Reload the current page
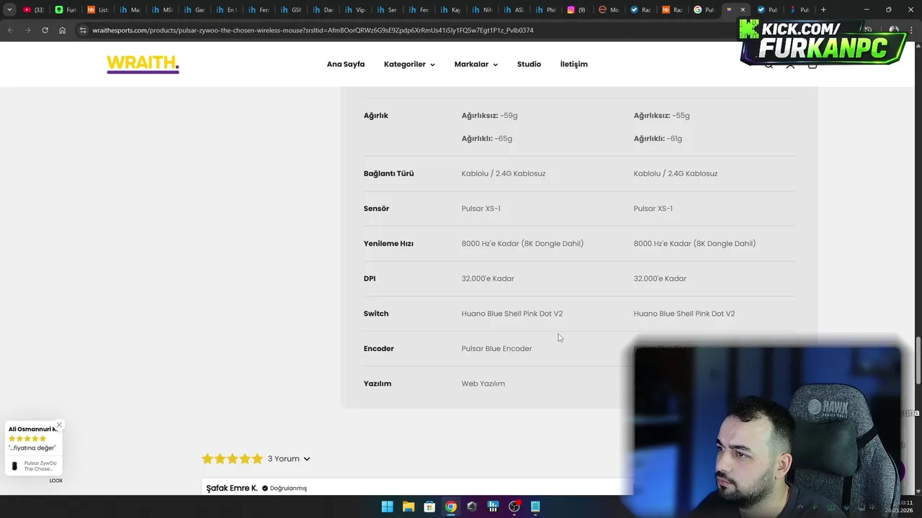The image size is (922, 518). point(45,30)
